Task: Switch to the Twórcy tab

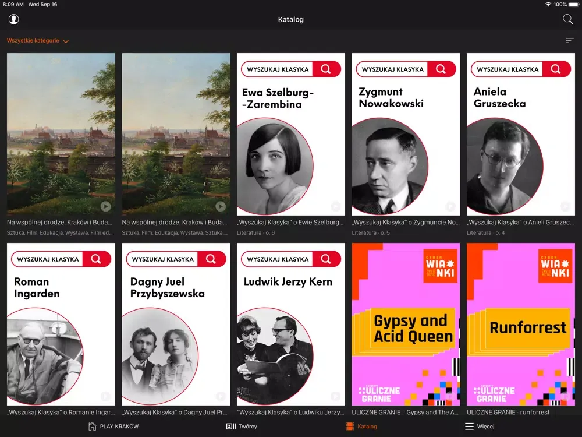Action: coord(242,427)
